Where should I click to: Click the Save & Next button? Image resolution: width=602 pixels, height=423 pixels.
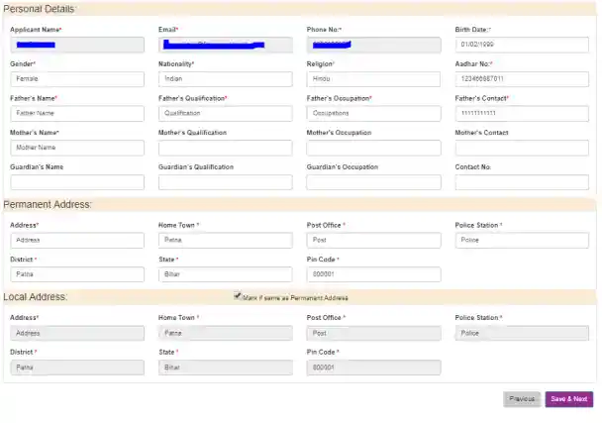[x=568, y=398]
